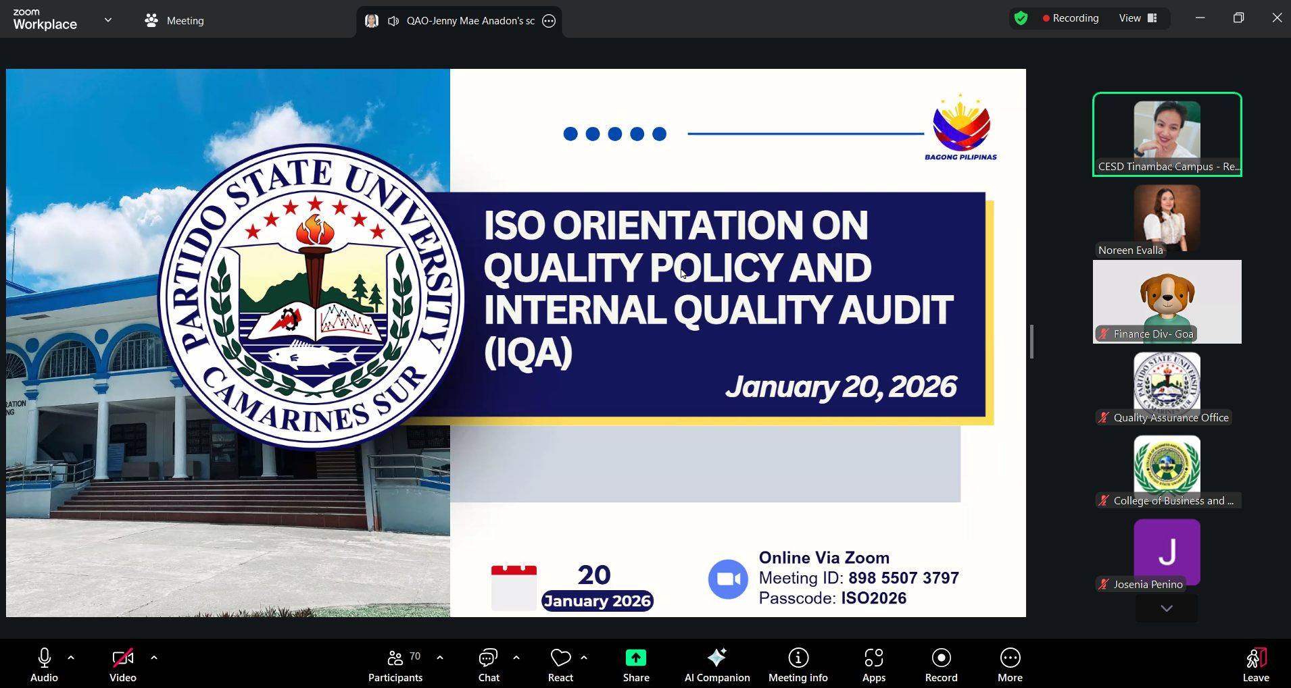Start recording with the Record button
The width and height of the screenshot is (1291, 688).
pyautogui.click(x=941, y=664)
